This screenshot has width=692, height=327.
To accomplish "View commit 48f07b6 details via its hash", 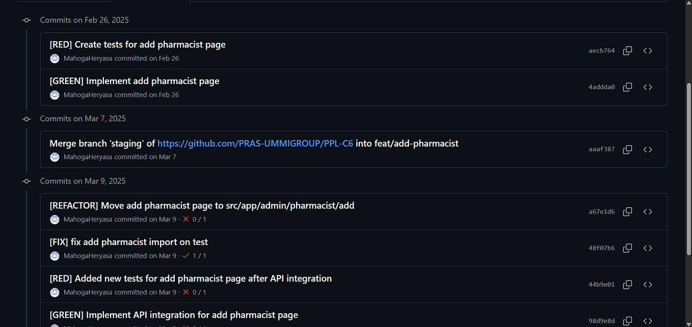I will pos(601,248).
